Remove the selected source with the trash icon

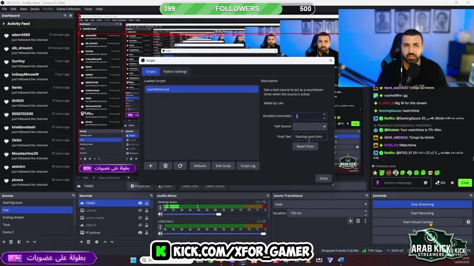click(x=89, y=242)
